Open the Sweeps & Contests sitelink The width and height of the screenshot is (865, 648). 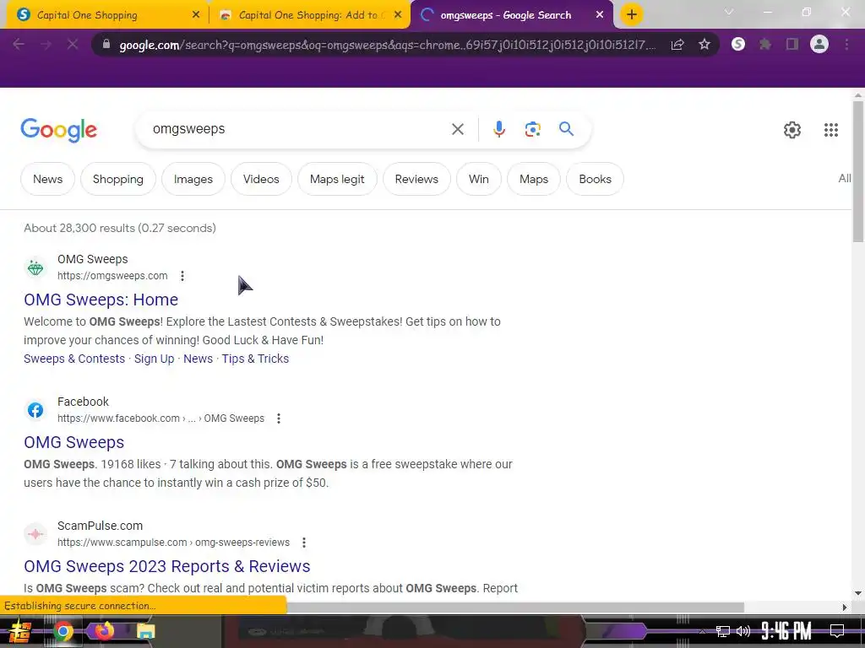tap(74, 359)
